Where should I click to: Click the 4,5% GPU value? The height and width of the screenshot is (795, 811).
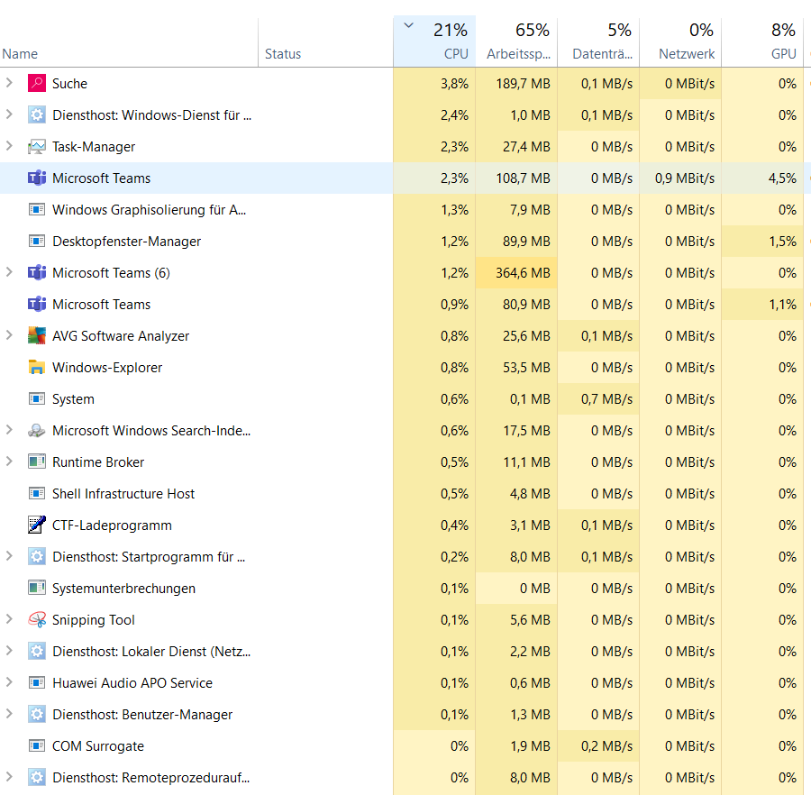click(x=782, y=178)
